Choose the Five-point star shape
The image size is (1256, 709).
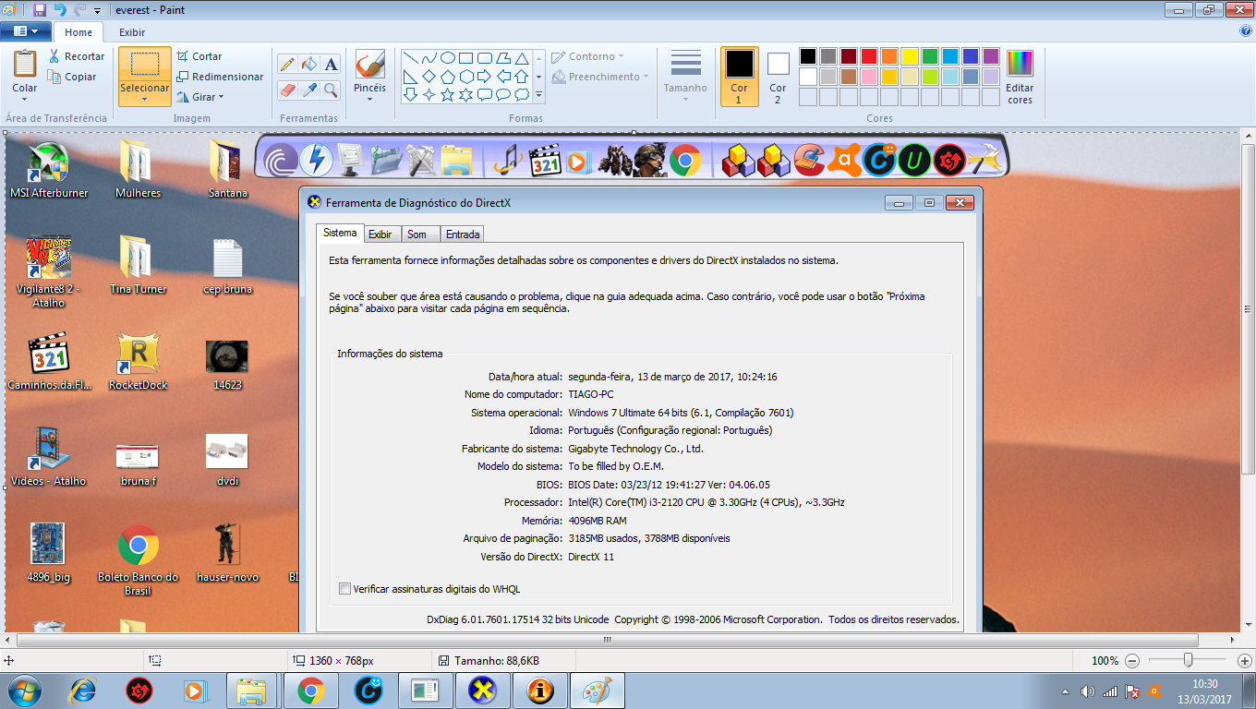447,94
